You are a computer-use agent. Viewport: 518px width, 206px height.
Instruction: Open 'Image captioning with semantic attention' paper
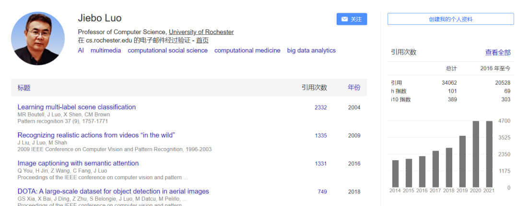click(78, 163)
